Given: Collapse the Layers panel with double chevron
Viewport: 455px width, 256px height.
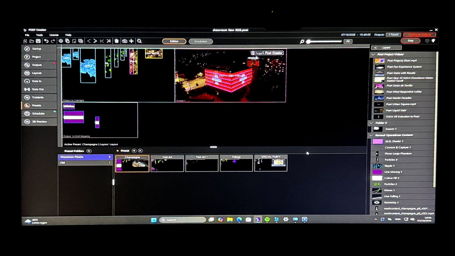Looking at the screenshot, I should coord(375,48).
